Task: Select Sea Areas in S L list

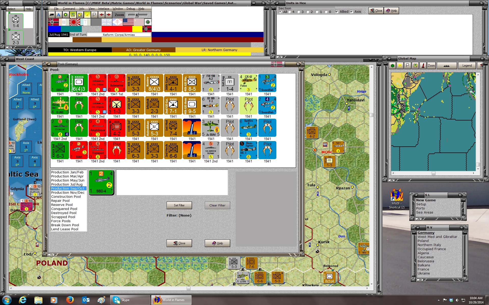Action: coord(425,212)
